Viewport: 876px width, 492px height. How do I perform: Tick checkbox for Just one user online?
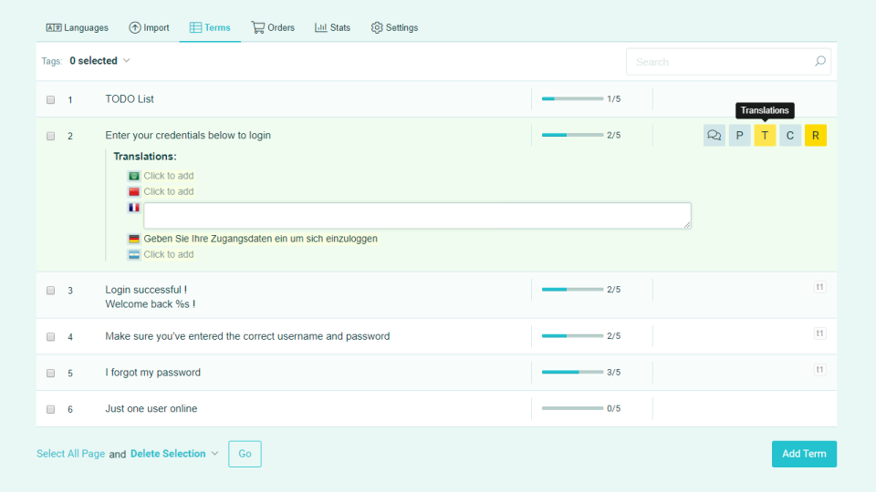tap(51, 409)
